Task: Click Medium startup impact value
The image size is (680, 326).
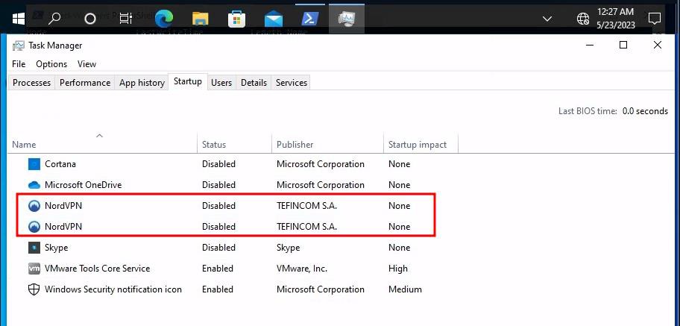Action: pyautogui.click(x=405, y=289)
